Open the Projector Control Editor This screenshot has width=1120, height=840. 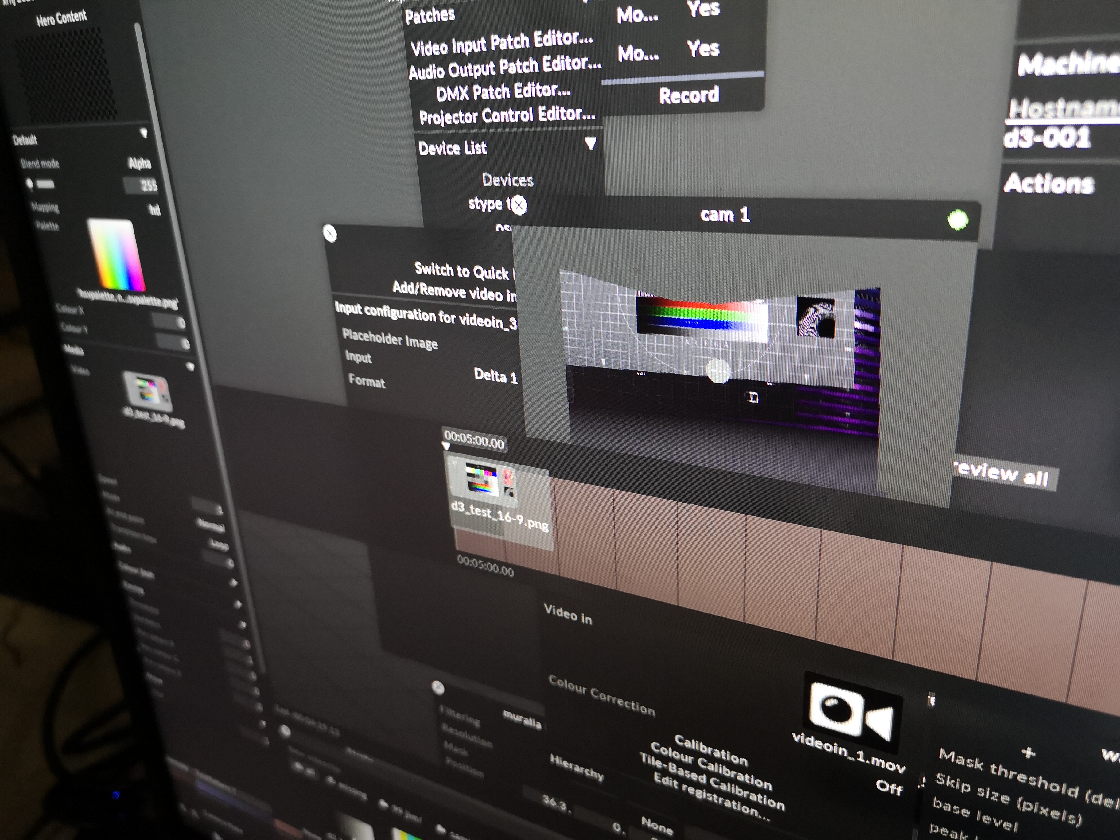pos(507,116)
